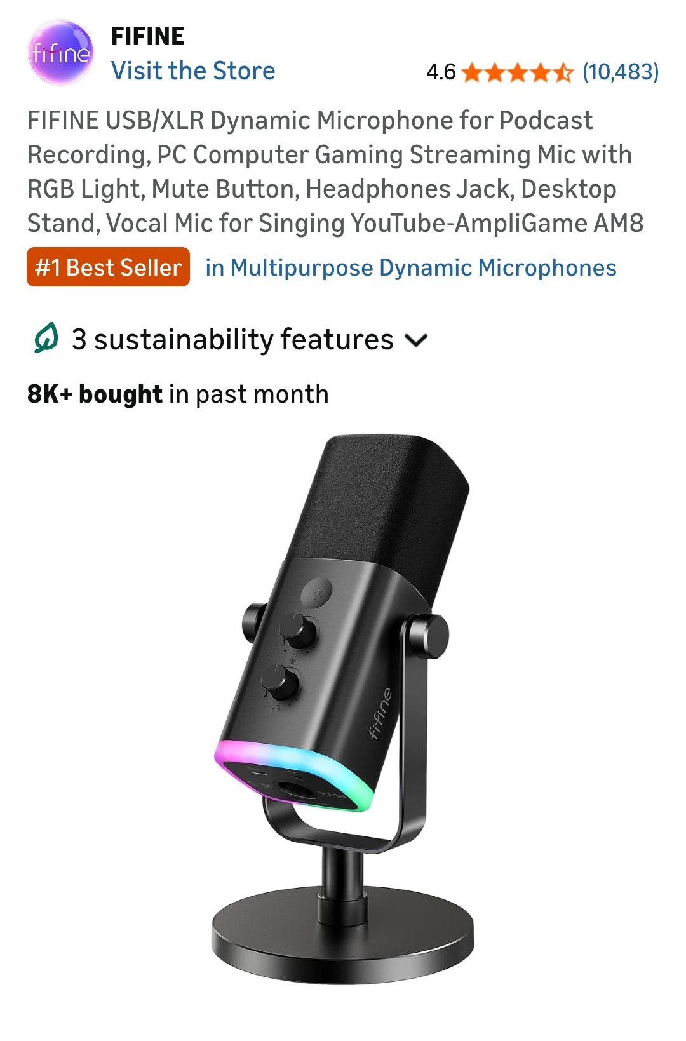686x1041 pixels.
Task: Tap the light button on the microphone image
Action: [316, 594]
